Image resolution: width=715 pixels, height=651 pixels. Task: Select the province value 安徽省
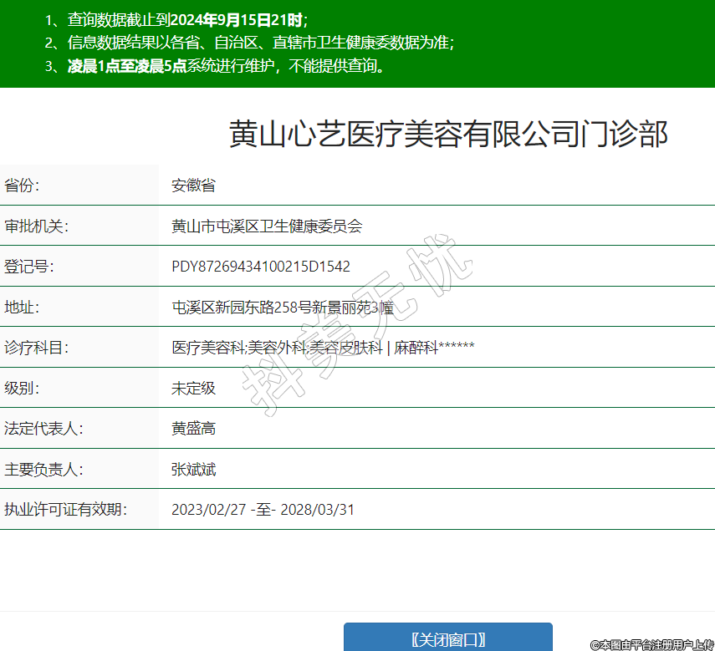pos(193,186)
